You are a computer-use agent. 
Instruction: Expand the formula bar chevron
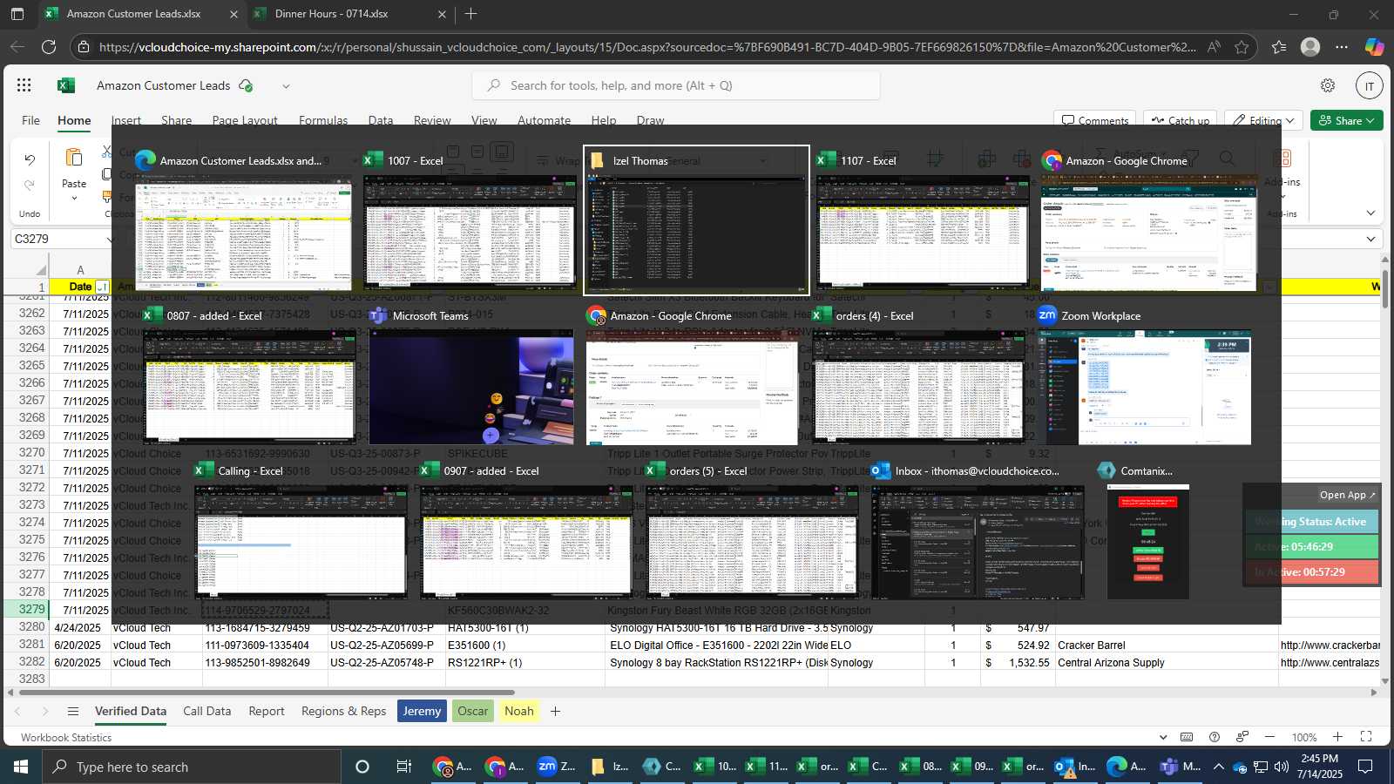[1370, 239]
